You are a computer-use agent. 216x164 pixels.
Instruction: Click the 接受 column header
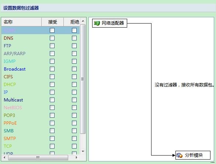(52, 22)
